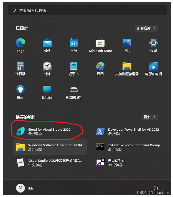The image size is (173, 197).
Task: Launch Developer PowerShell for VS 2022
Action: tap(130, 132)
